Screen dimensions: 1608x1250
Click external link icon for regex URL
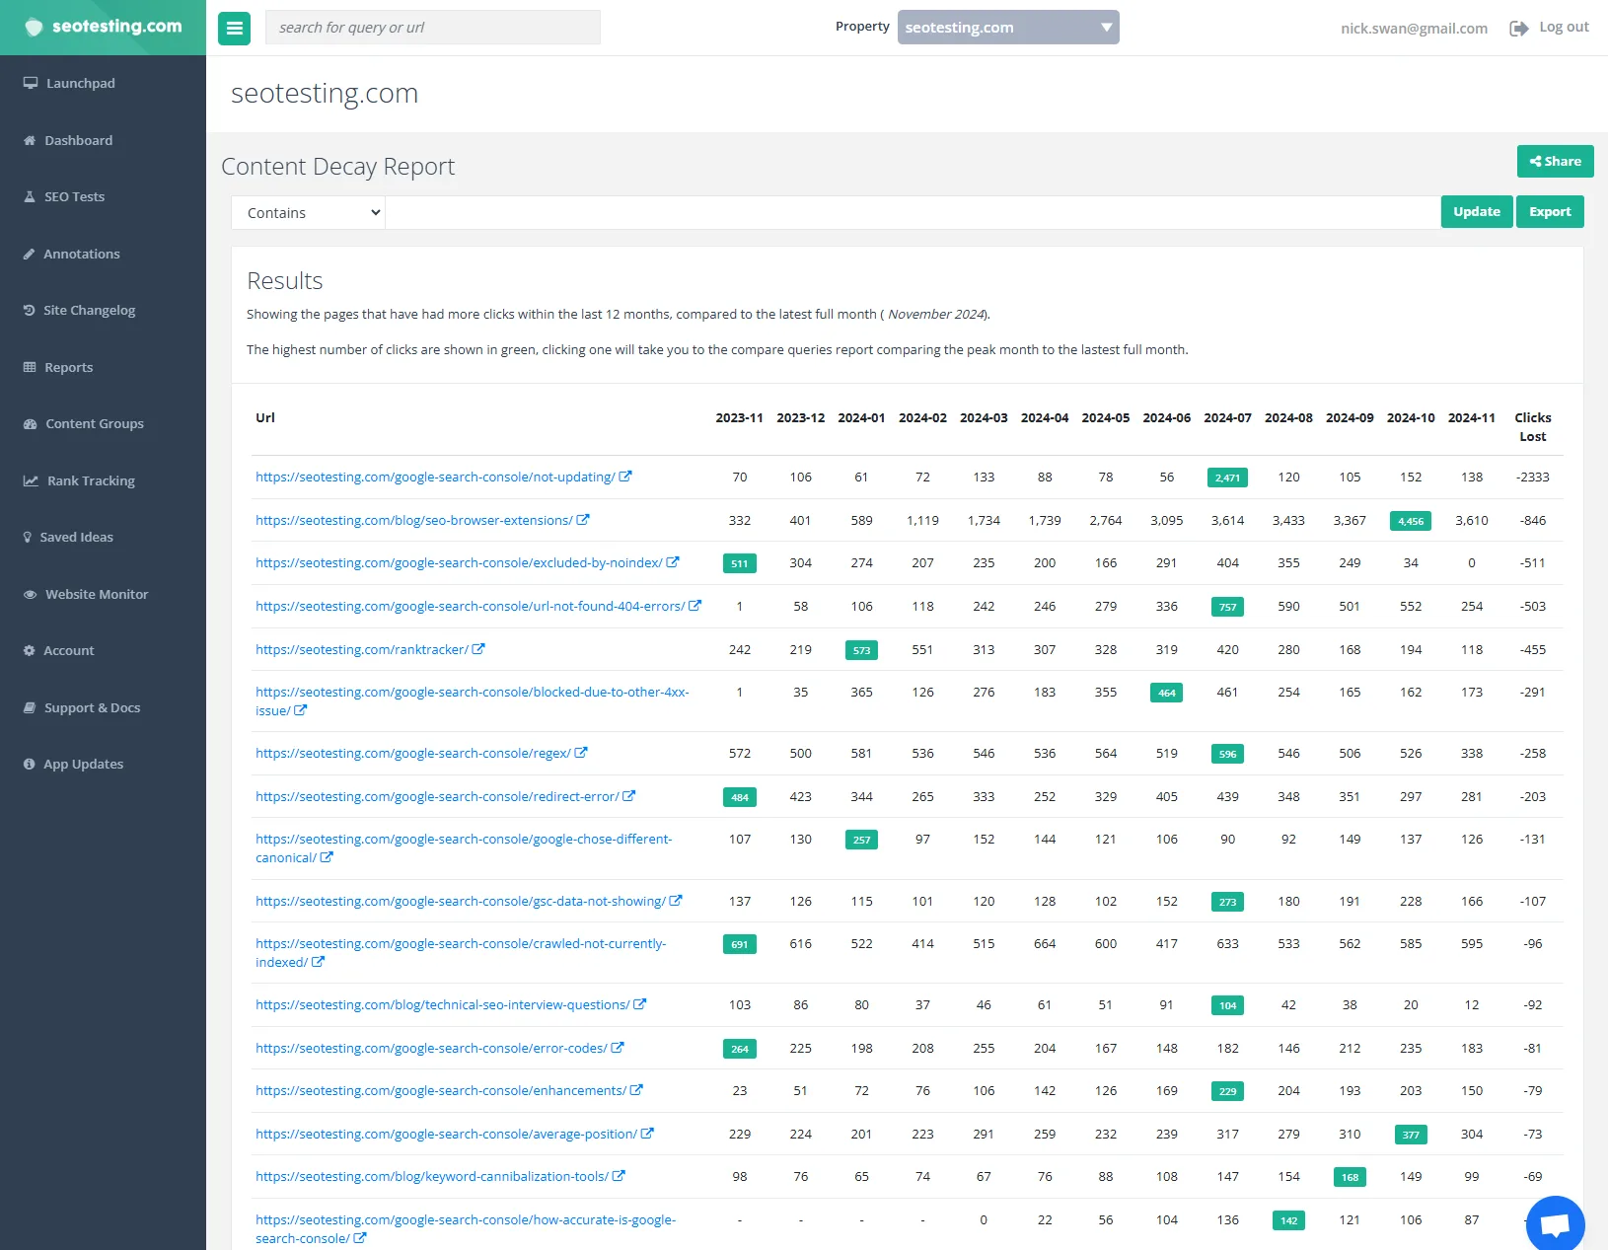click(581, 753)
